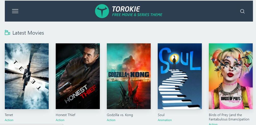Open the Godzilla vs. Kong poster

[129, 76]
